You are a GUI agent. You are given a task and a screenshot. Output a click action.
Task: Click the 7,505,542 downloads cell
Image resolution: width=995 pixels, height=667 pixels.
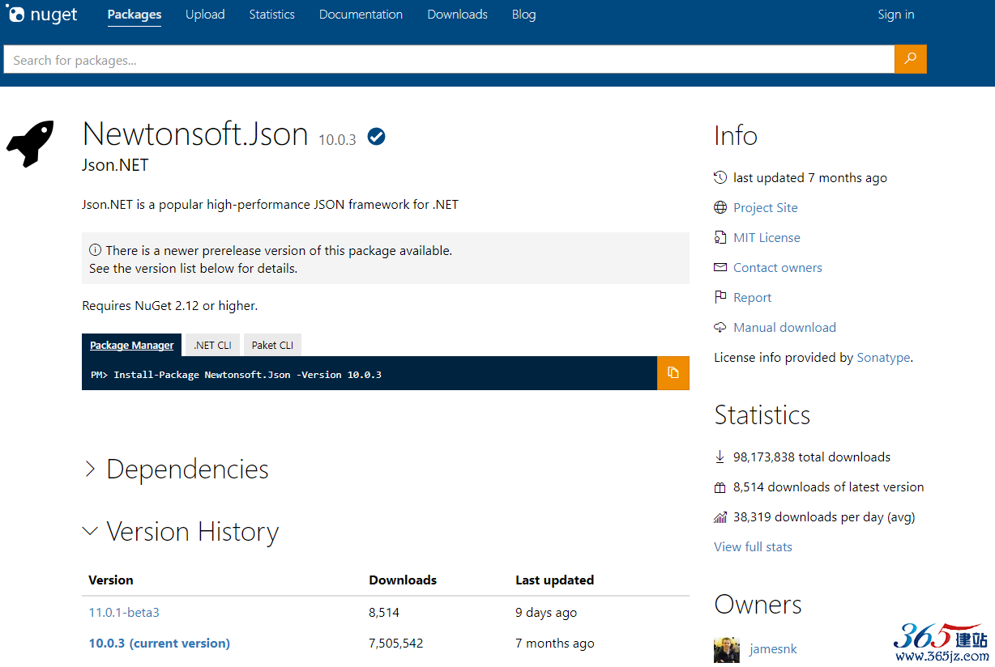click(x=396, y=643)
